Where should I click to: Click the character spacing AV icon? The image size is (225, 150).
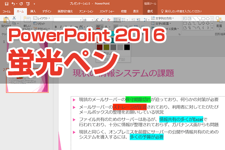click(x=81, y=27)
